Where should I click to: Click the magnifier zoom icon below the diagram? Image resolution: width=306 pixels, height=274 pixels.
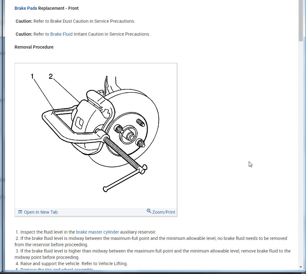(149, 211)
